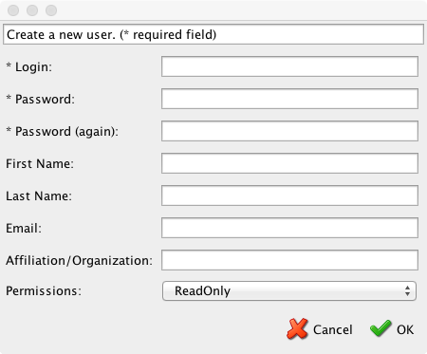Click the red X Cancel icon
The image size is (427, 354).
pos(297,329)
